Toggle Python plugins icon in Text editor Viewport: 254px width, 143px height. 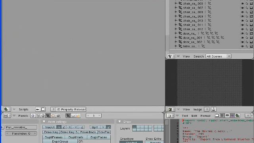click(x=237, y=116)
